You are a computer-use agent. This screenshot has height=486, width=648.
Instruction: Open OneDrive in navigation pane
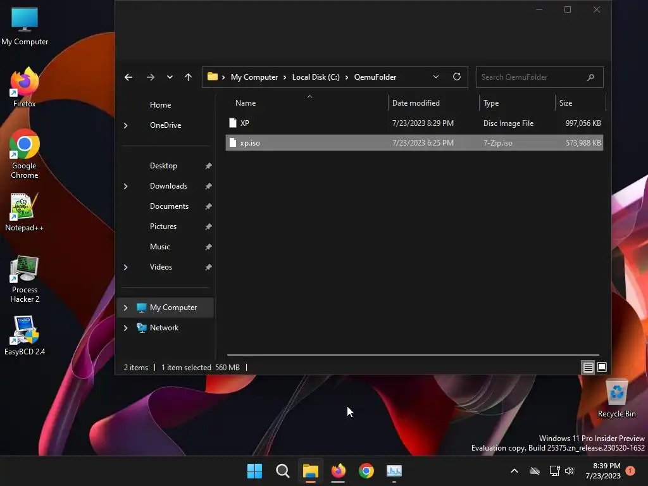click(165, 125)
